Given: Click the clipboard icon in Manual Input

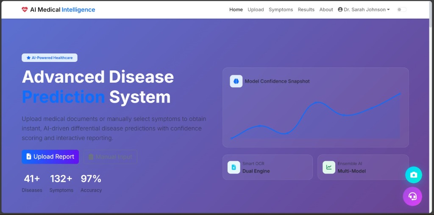Looking at the screenshot, I should coord(91,157).
